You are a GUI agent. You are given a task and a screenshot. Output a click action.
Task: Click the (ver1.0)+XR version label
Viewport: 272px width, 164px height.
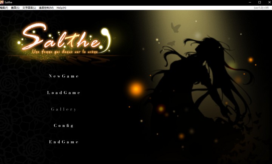261,8
